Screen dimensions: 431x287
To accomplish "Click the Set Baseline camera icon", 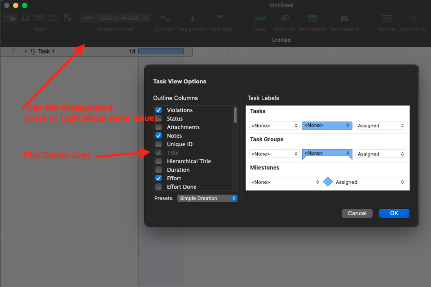I will [x=344, y=19].
